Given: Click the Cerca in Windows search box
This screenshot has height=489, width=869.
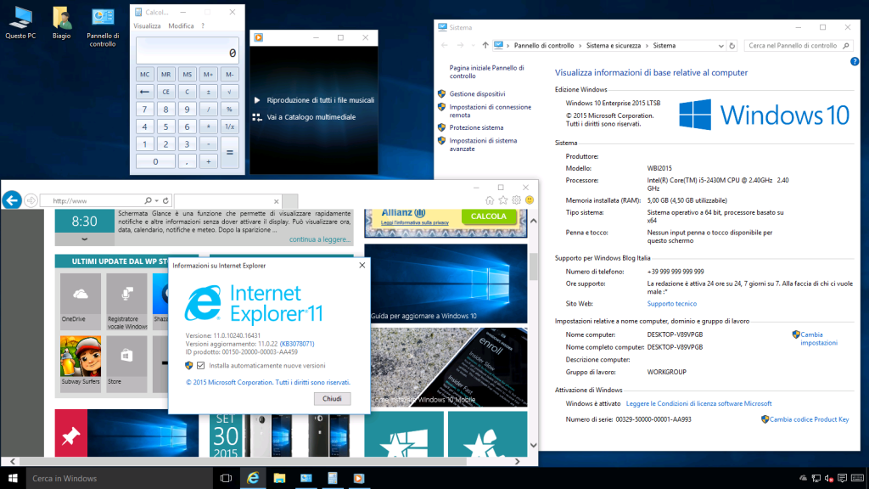Looking at the screenshot, I should click(x=119, y=478).
